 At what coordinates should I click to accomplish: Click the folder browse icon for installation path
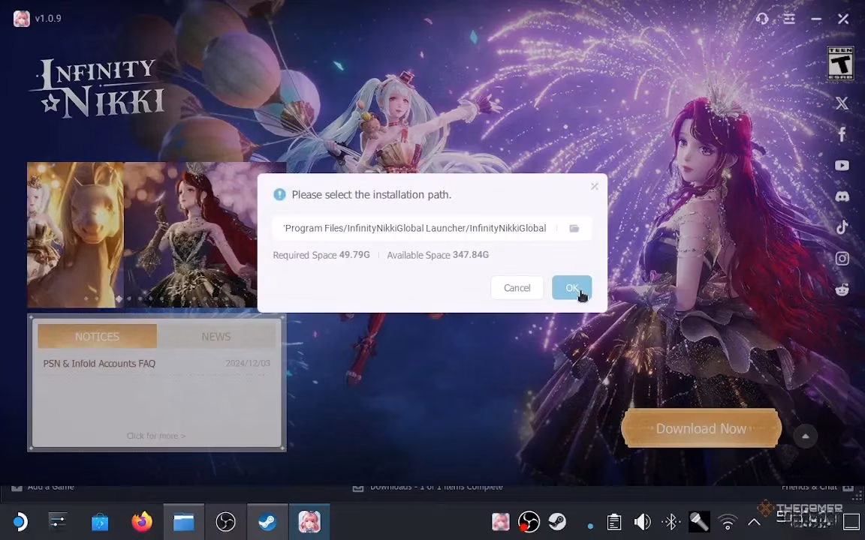[574, 228]
